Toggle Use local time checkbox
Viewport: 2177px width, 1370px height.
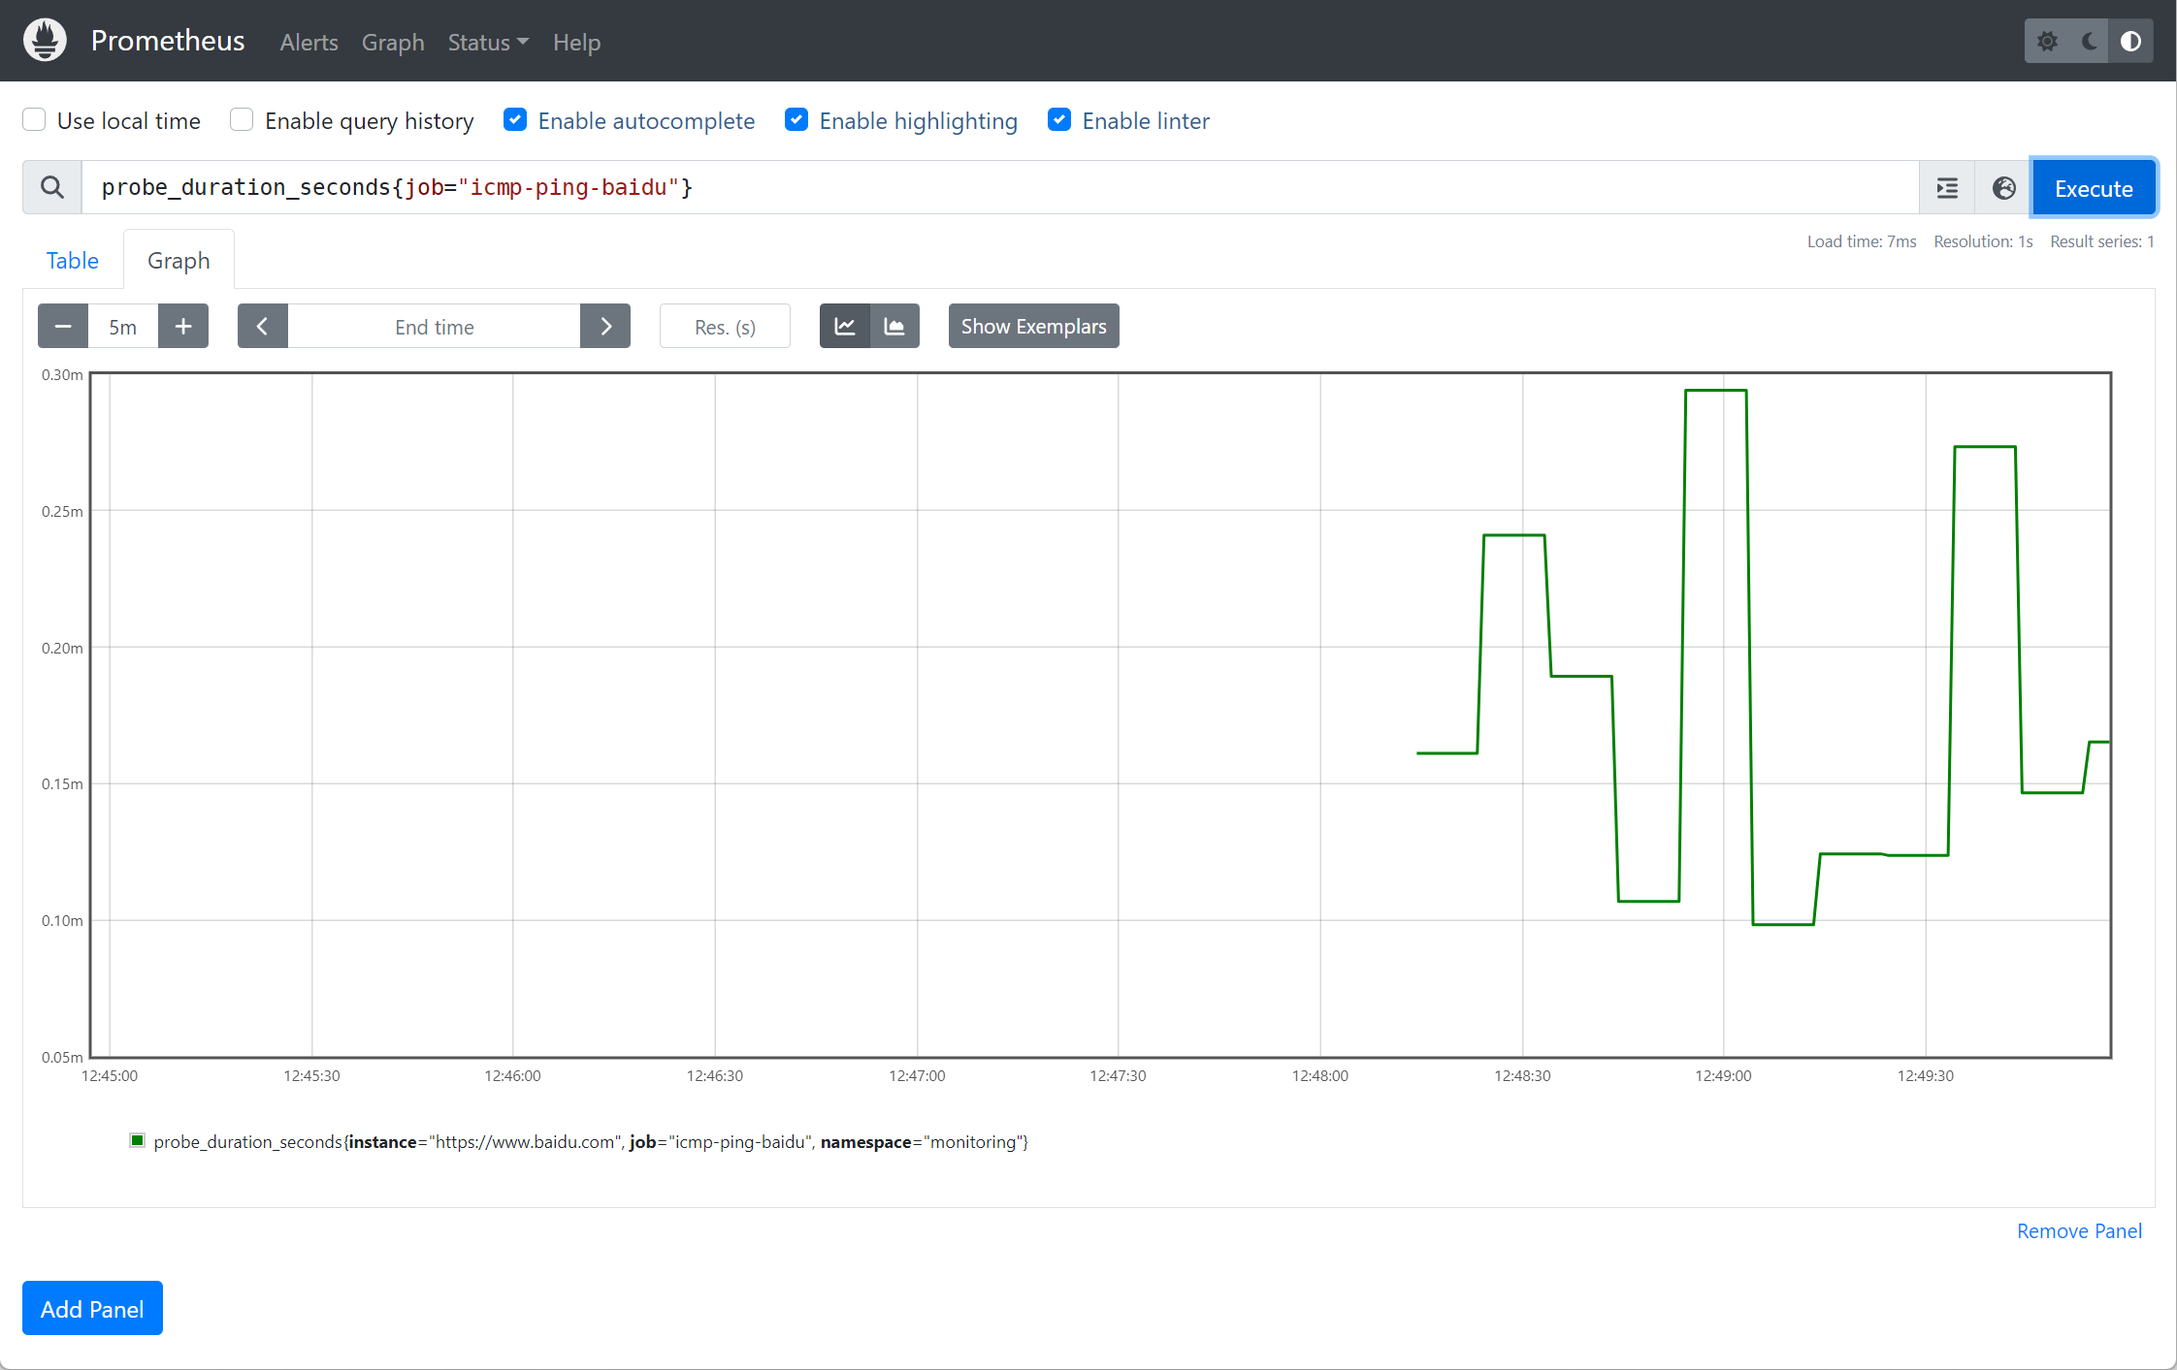[x=34, y=119]
